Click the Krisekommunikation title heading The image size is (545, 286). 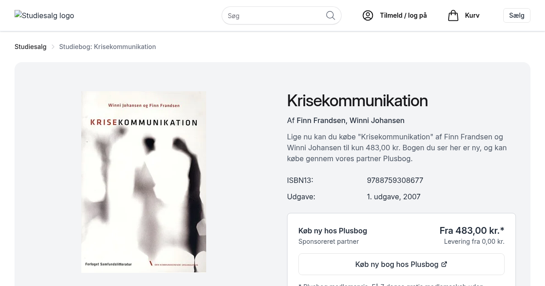click(357, 101)
